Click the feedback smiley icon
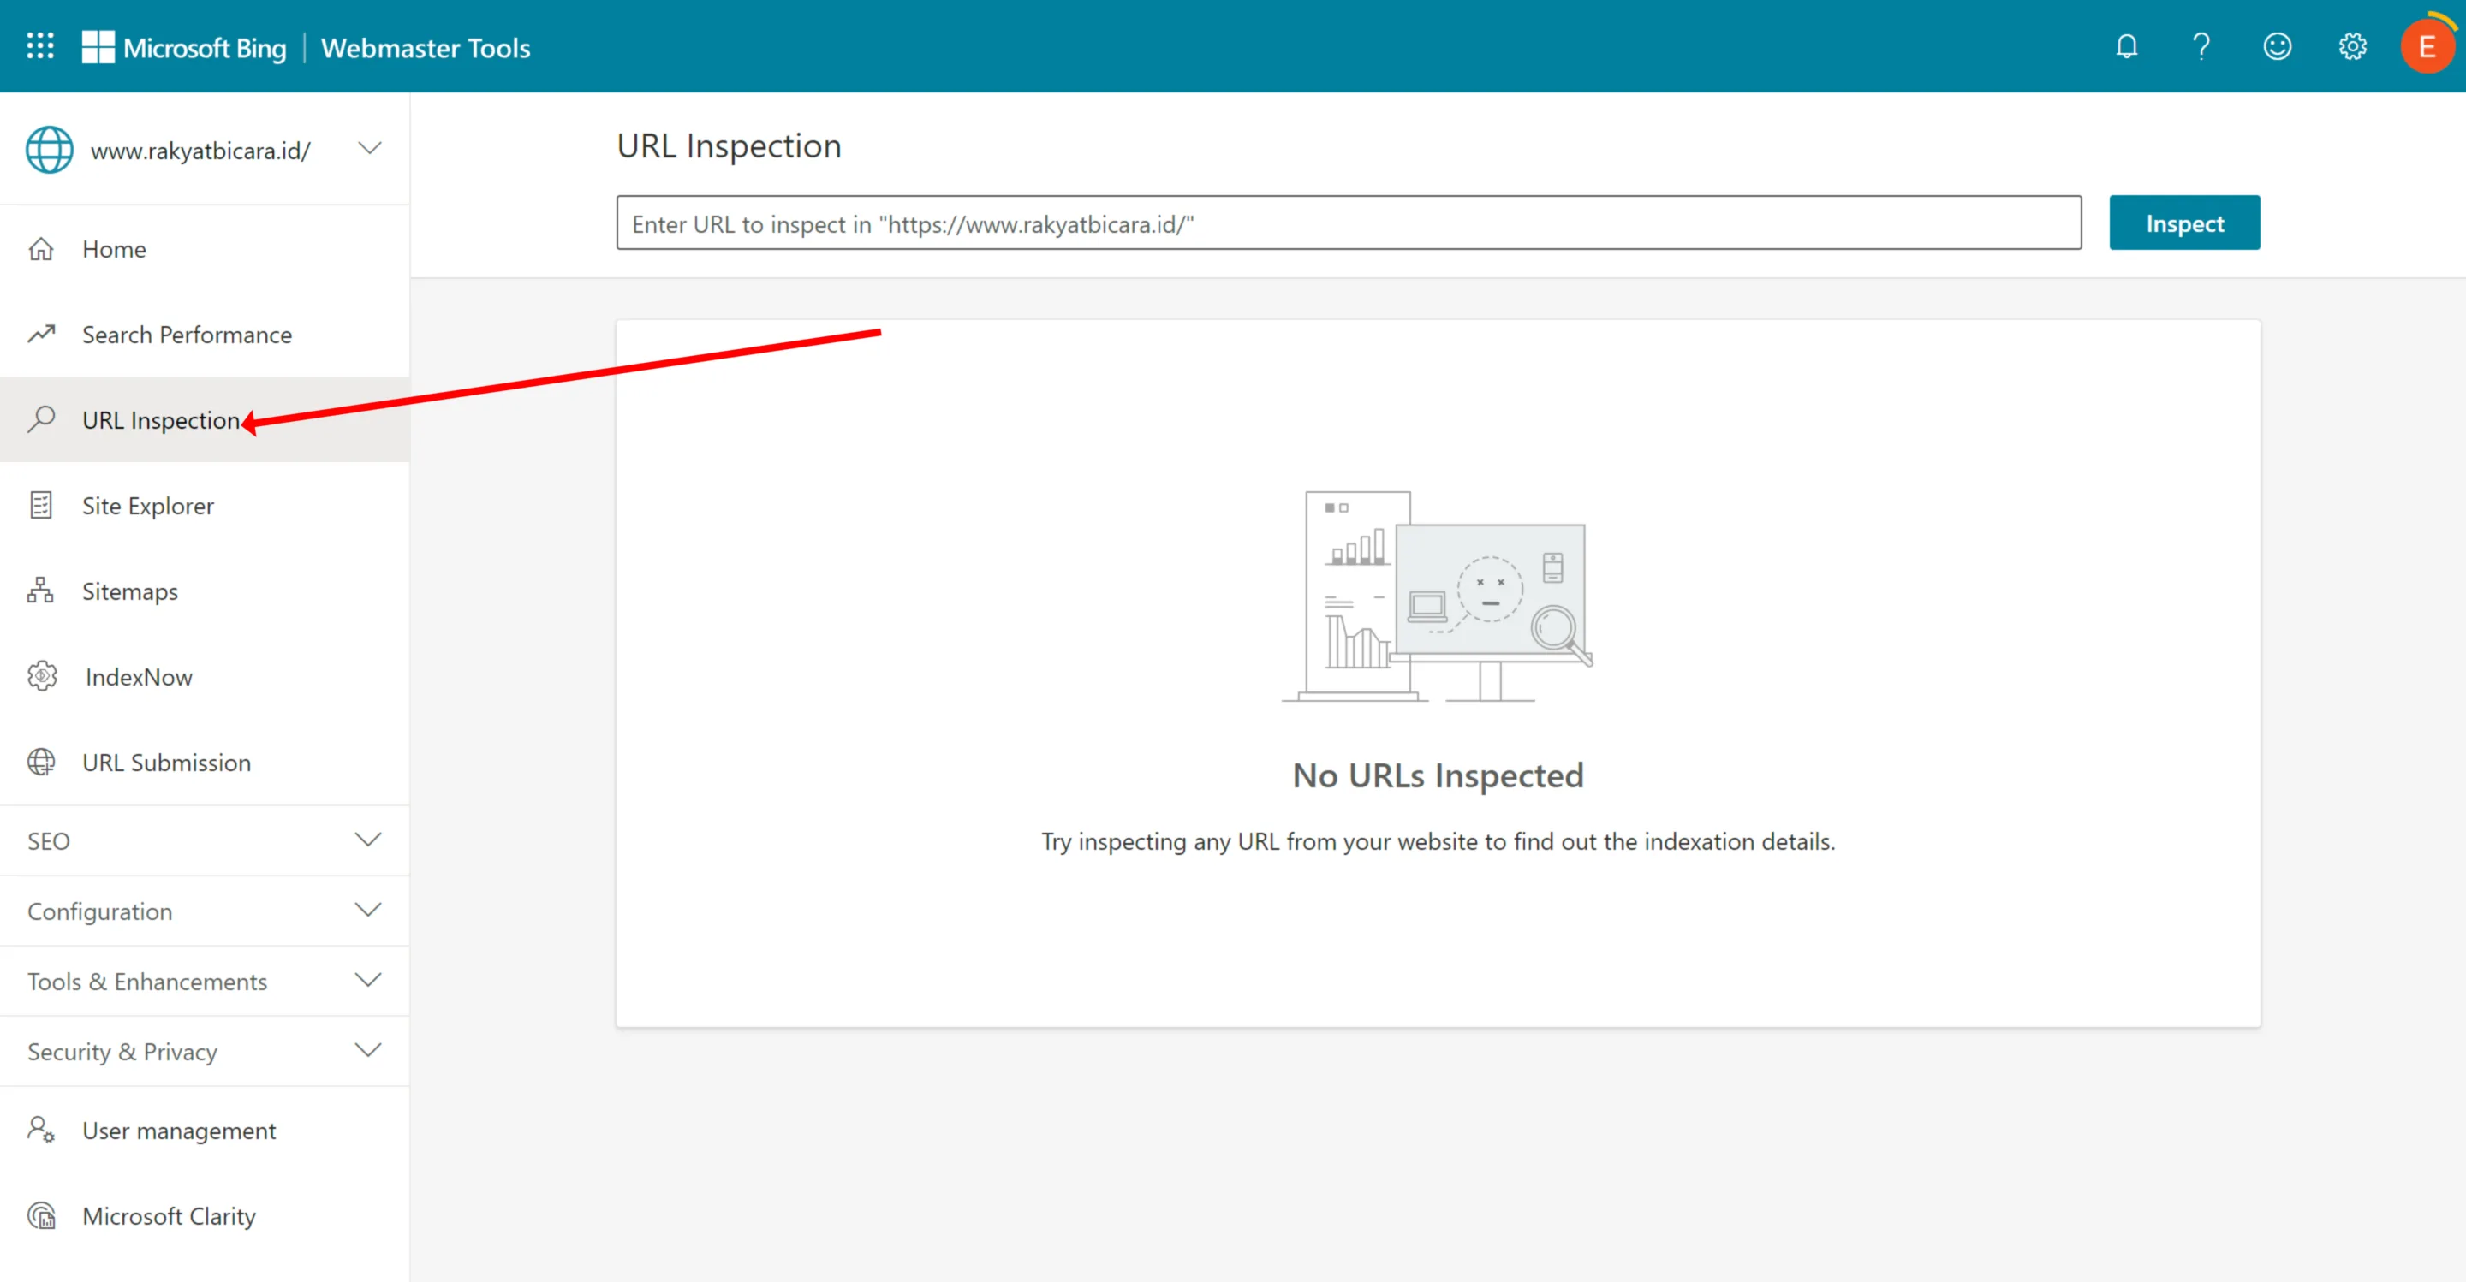The height and width of the screenshot is (1282, 2466). point(2277,46)
